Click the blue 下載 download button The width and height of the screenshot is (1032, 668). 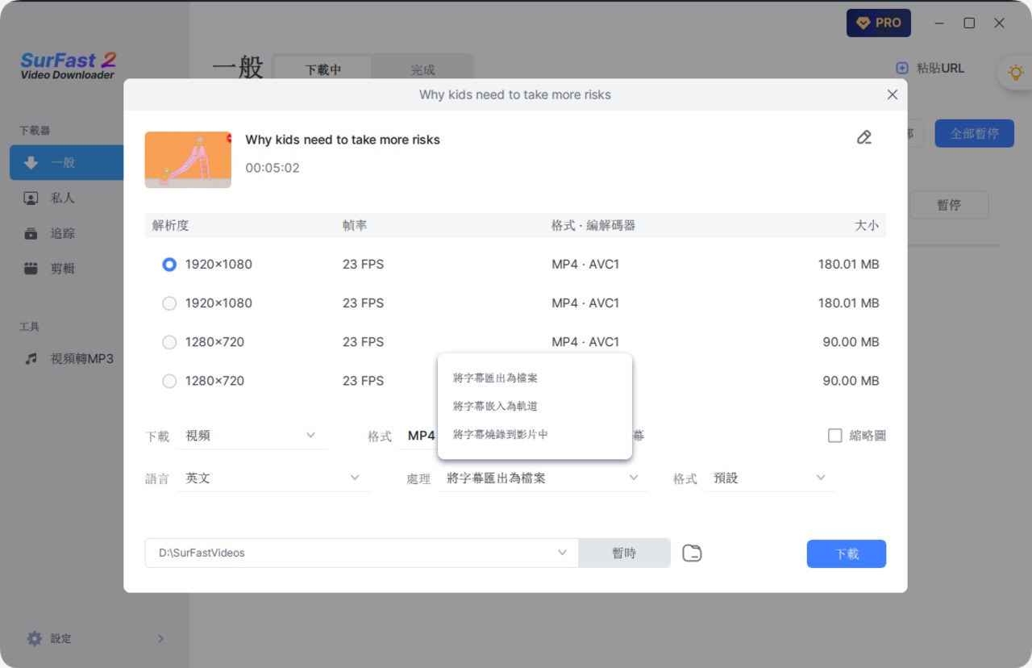coord(846,554)
